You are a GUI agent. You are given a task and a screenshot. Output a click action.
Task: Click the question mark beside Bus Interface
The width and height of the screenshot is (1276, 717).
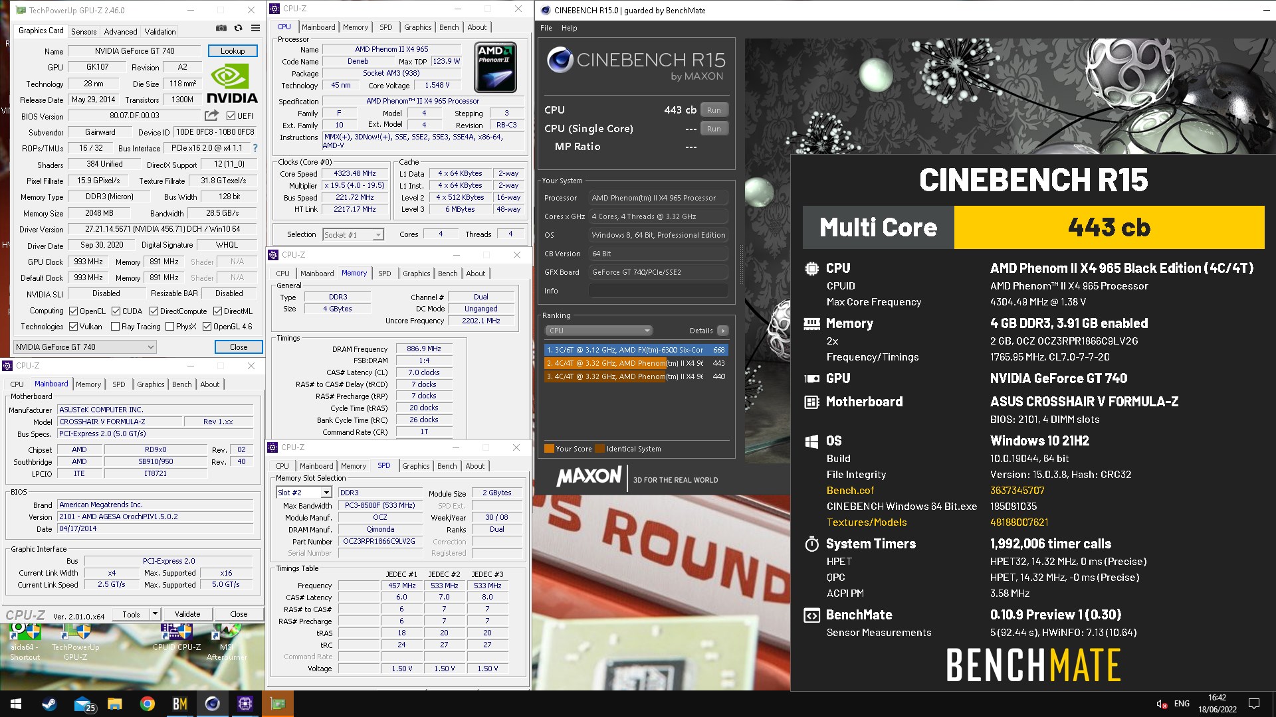[x=255, y=148]
